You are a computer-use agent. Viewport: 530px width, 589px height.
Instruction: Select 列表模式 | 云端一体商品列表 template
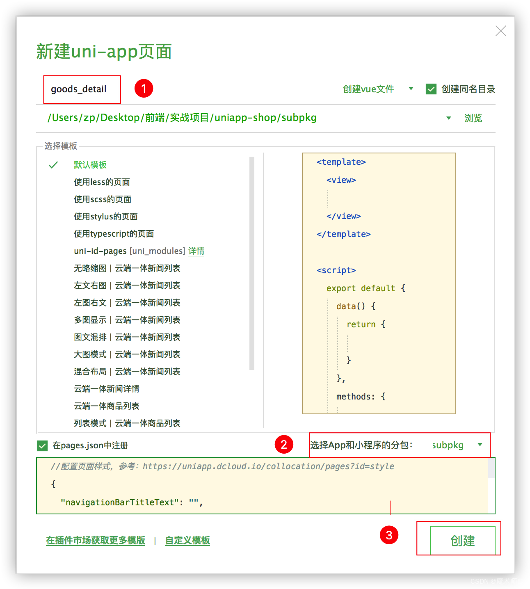[x=127, y=423]
